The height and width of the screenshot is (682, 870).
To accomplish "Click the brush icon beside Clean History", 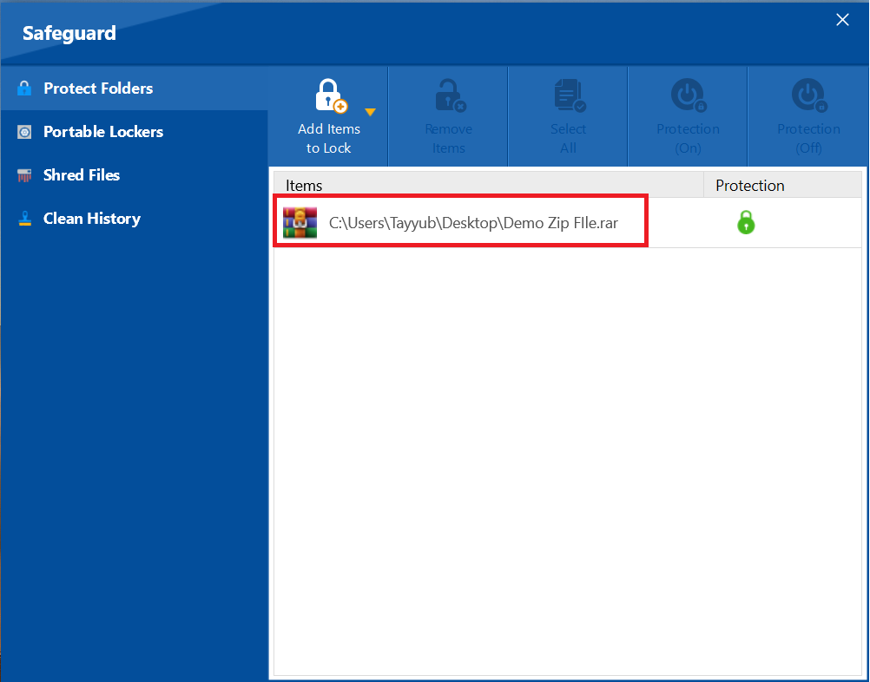I will (24, 219).
